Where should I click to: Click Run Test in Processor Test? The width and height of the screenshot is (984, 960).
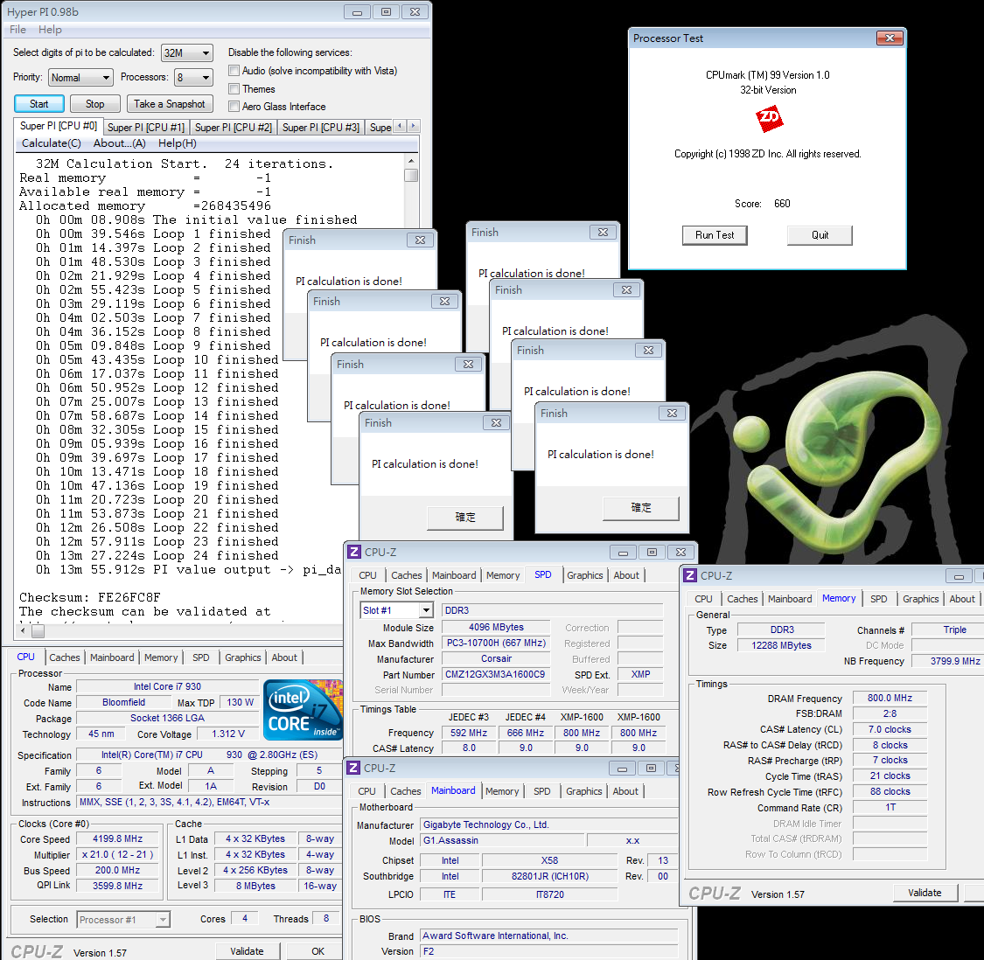(x=715, y=235)
